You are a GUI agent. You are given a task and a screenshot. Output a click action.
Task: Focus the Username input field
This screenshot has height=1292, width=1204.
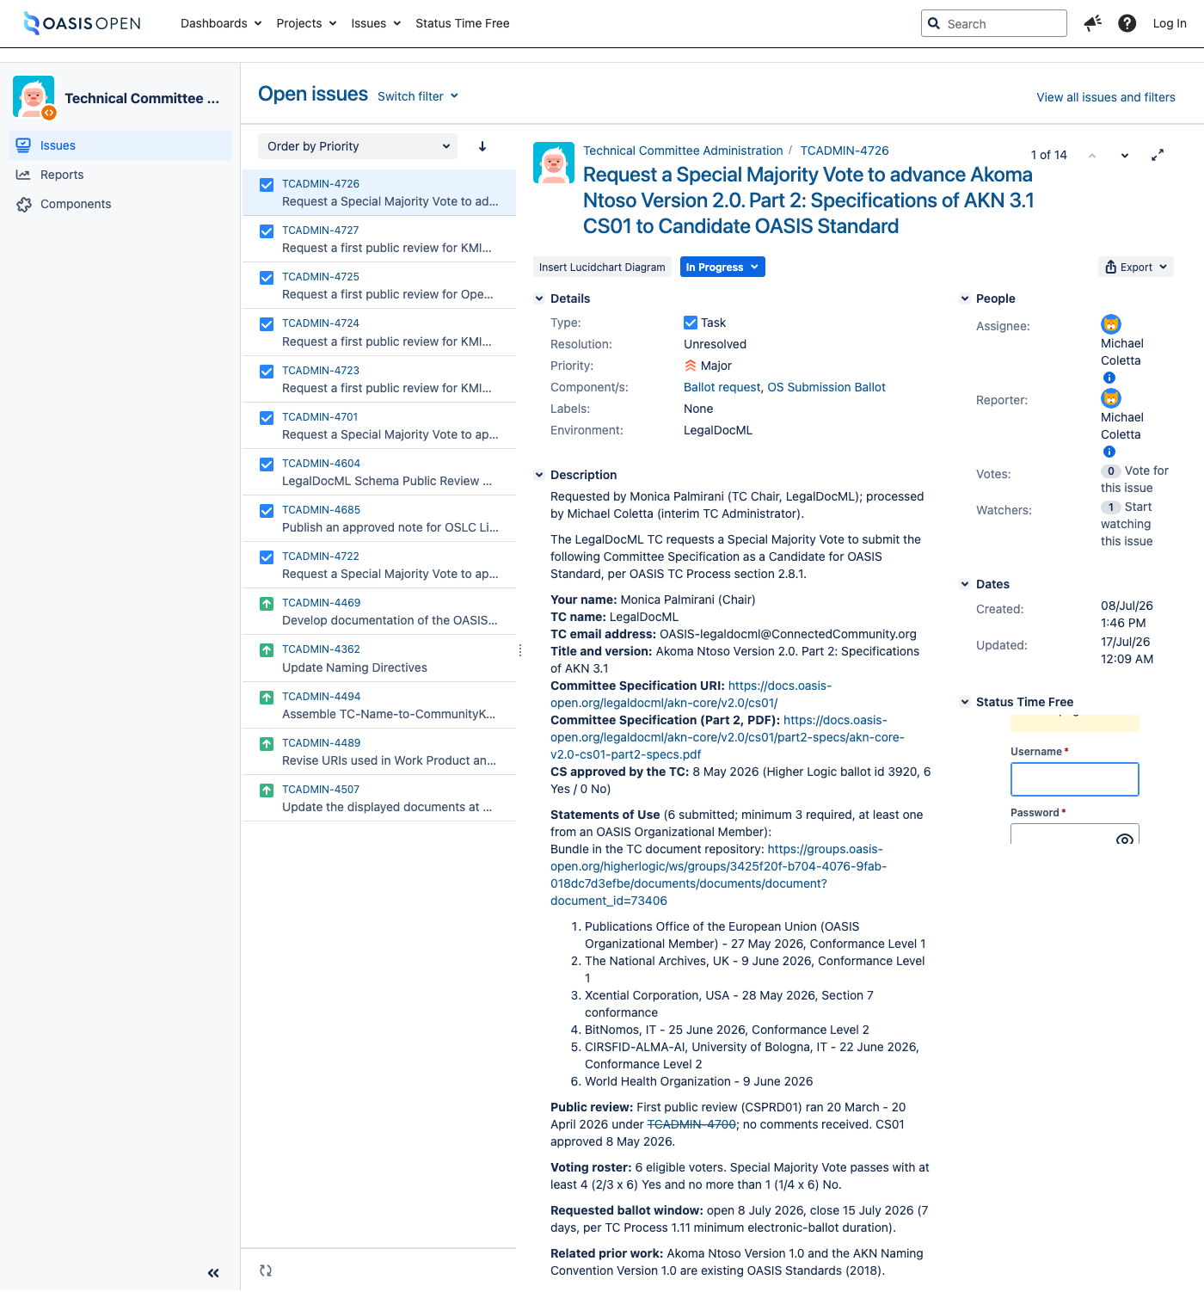1075,779
